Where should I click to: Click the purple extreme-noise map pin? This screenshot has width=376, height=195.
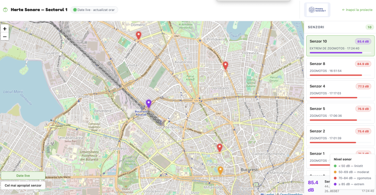(148, 104)
